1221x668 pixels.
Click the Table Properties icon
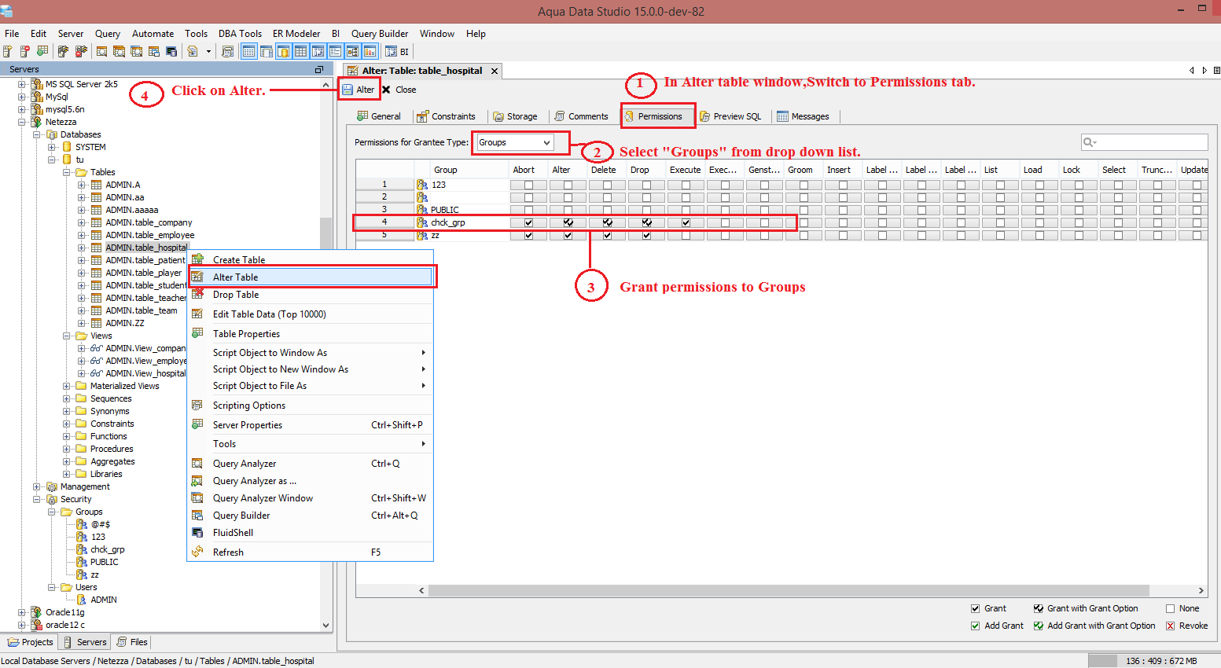(198, 333)
